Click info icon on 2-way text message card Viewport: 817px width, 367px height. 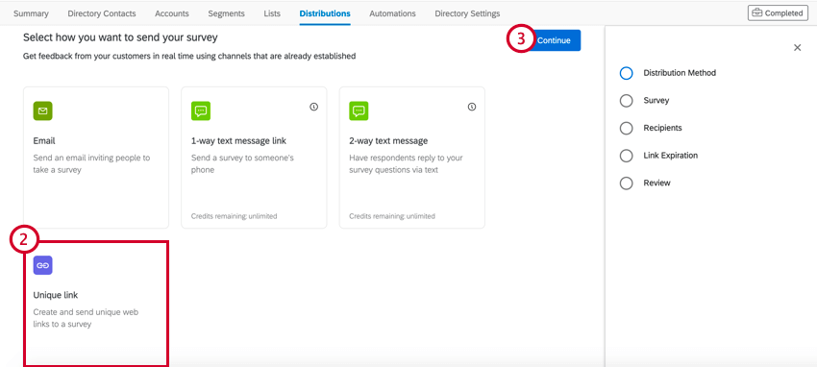[472, 107]
